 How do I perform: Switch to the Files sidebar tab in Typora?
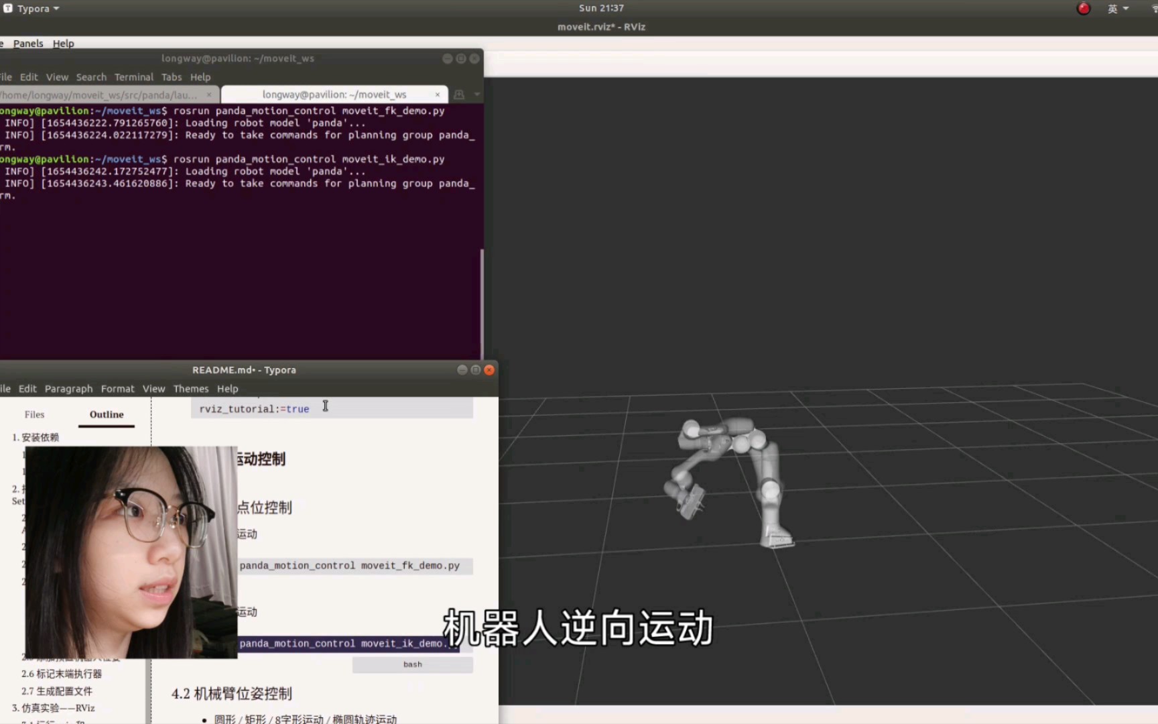[34, 415]
